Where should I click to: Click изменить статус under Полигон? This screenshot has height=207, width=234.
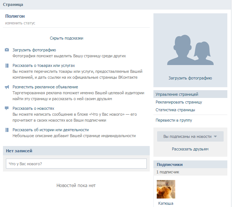coord(20,23)
